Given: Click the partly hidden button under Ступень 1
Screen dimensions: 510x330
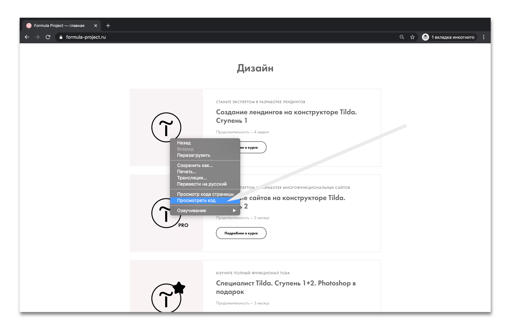Looking at the screenshot, I should (x=253, y=147).
